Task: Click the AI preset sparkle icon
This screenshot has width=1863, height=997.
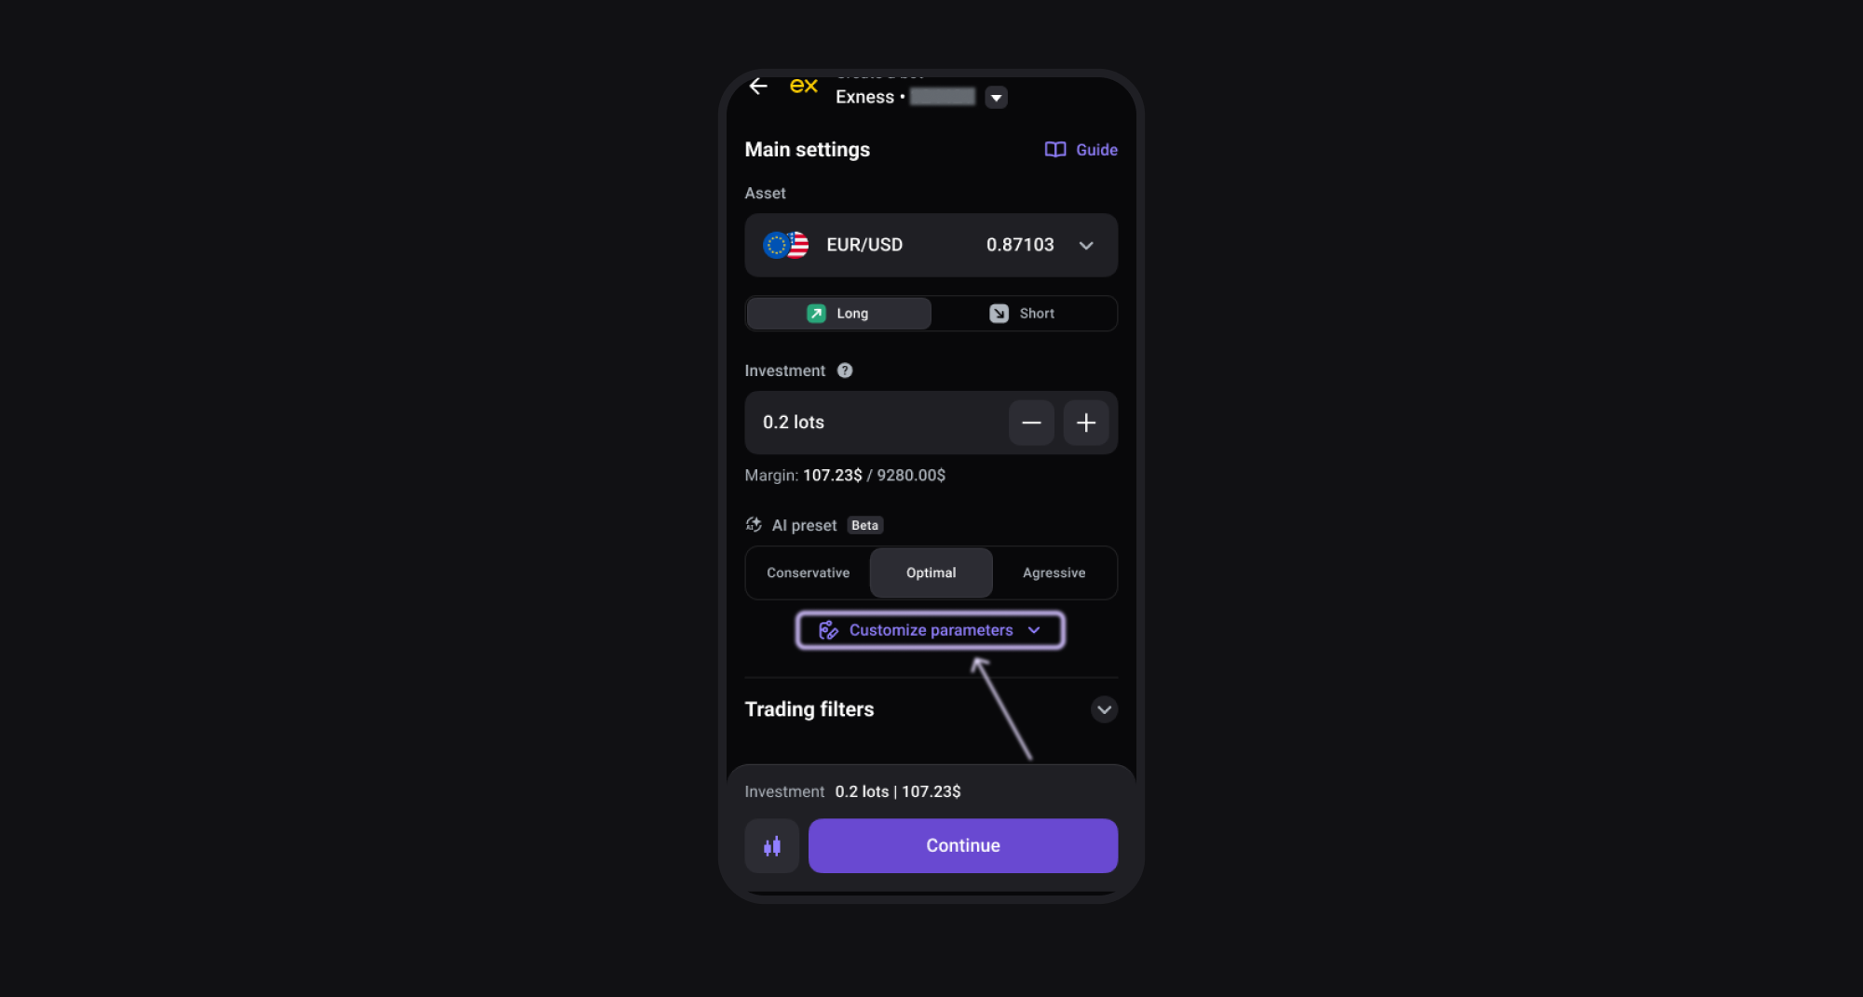Action: pos(754,525)
